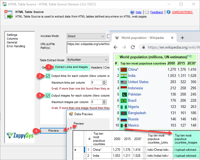The height and width of the screenshot is (160, 200).
Task: Click the Indonesia flag image
Action: coord(124,88)
